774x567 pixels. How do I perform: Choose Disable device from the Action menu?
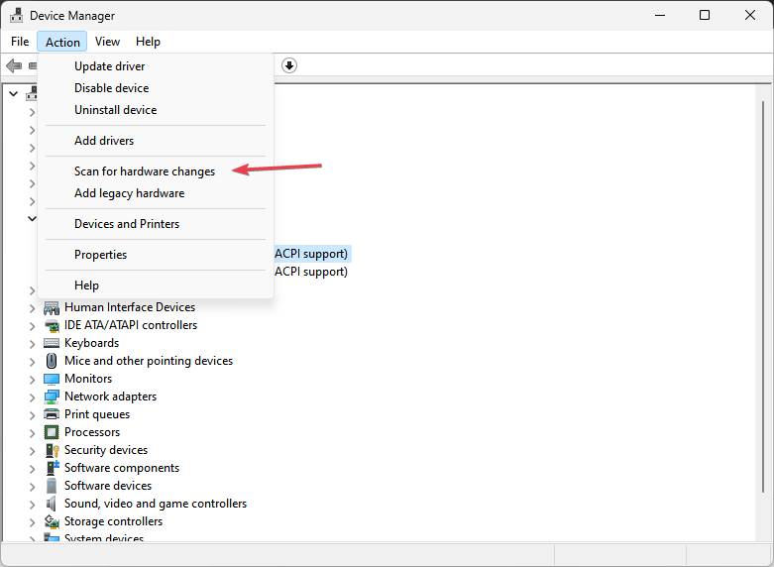[156, 88]
